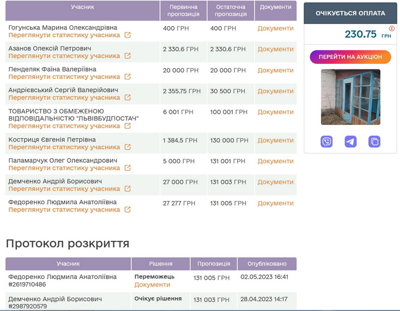This screenshot has height=311, width=400.
Task: Click 'Опубліковано' header in protocol table
Action: click(267, 264)
